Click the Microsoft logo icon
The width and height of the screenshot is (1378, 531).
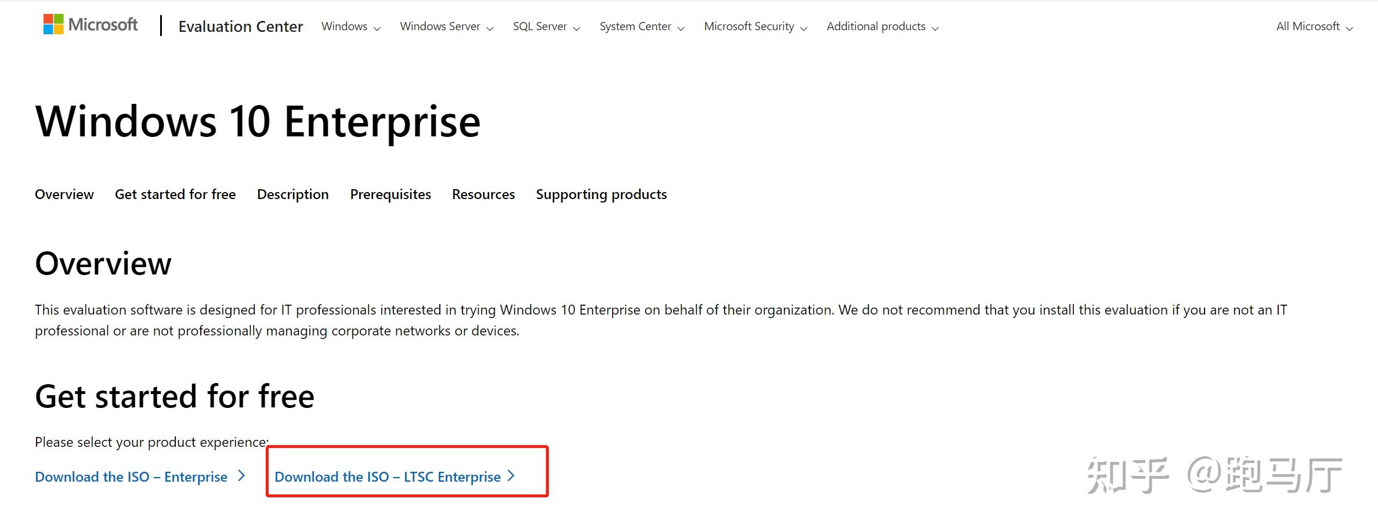tap(53, 24)
